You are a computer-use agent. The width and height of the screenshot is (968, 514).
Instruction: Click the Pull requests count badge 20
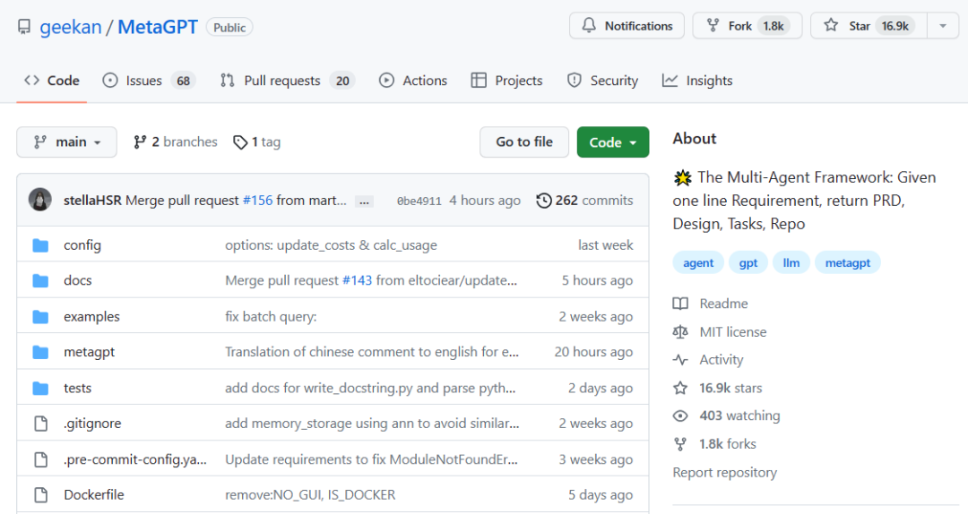[342, 81]
